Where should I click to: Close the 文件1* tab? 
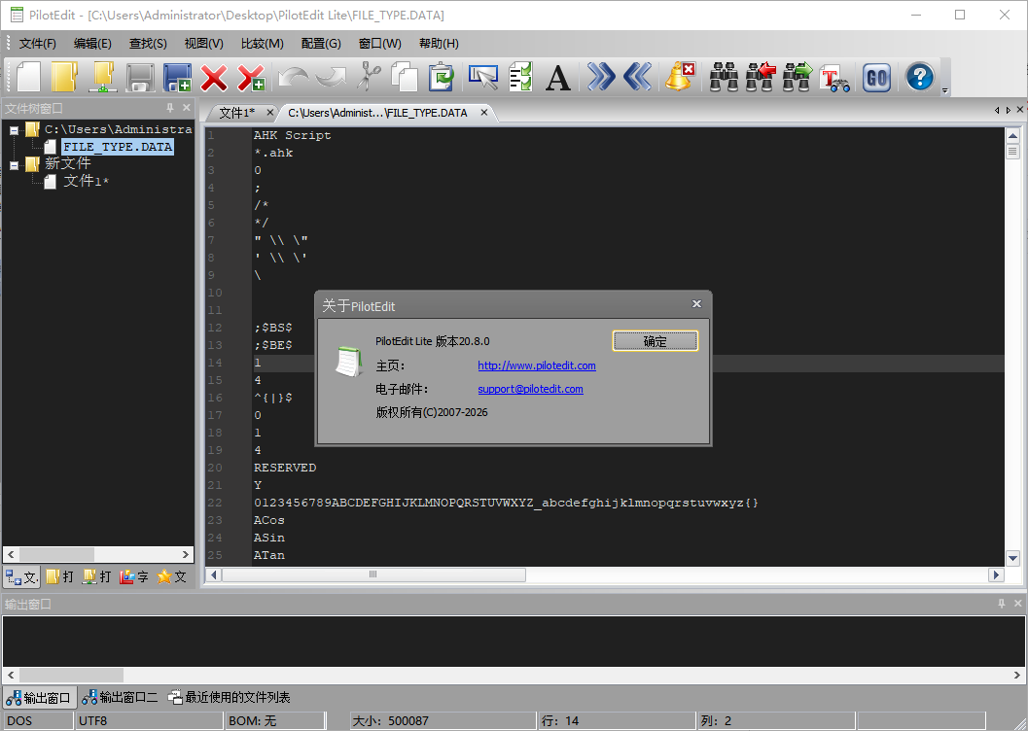click(269, 113)
